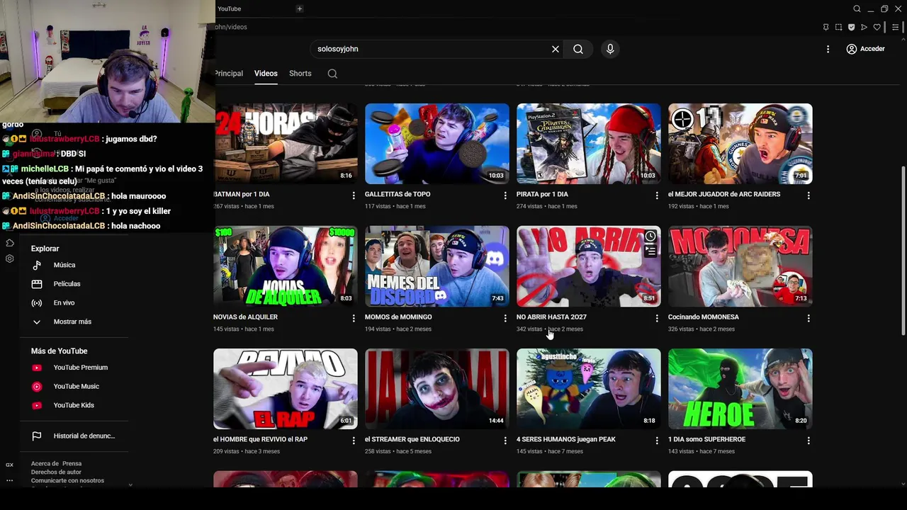Open the browser sidebar settings gear
The image size is (907, 510).
click(10, 259)
